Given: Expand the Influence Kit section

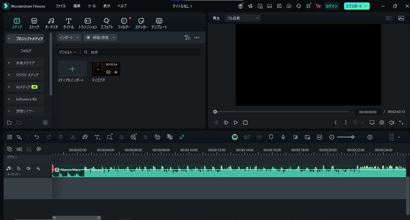Looking at the screenshot, I should point(9,99).
